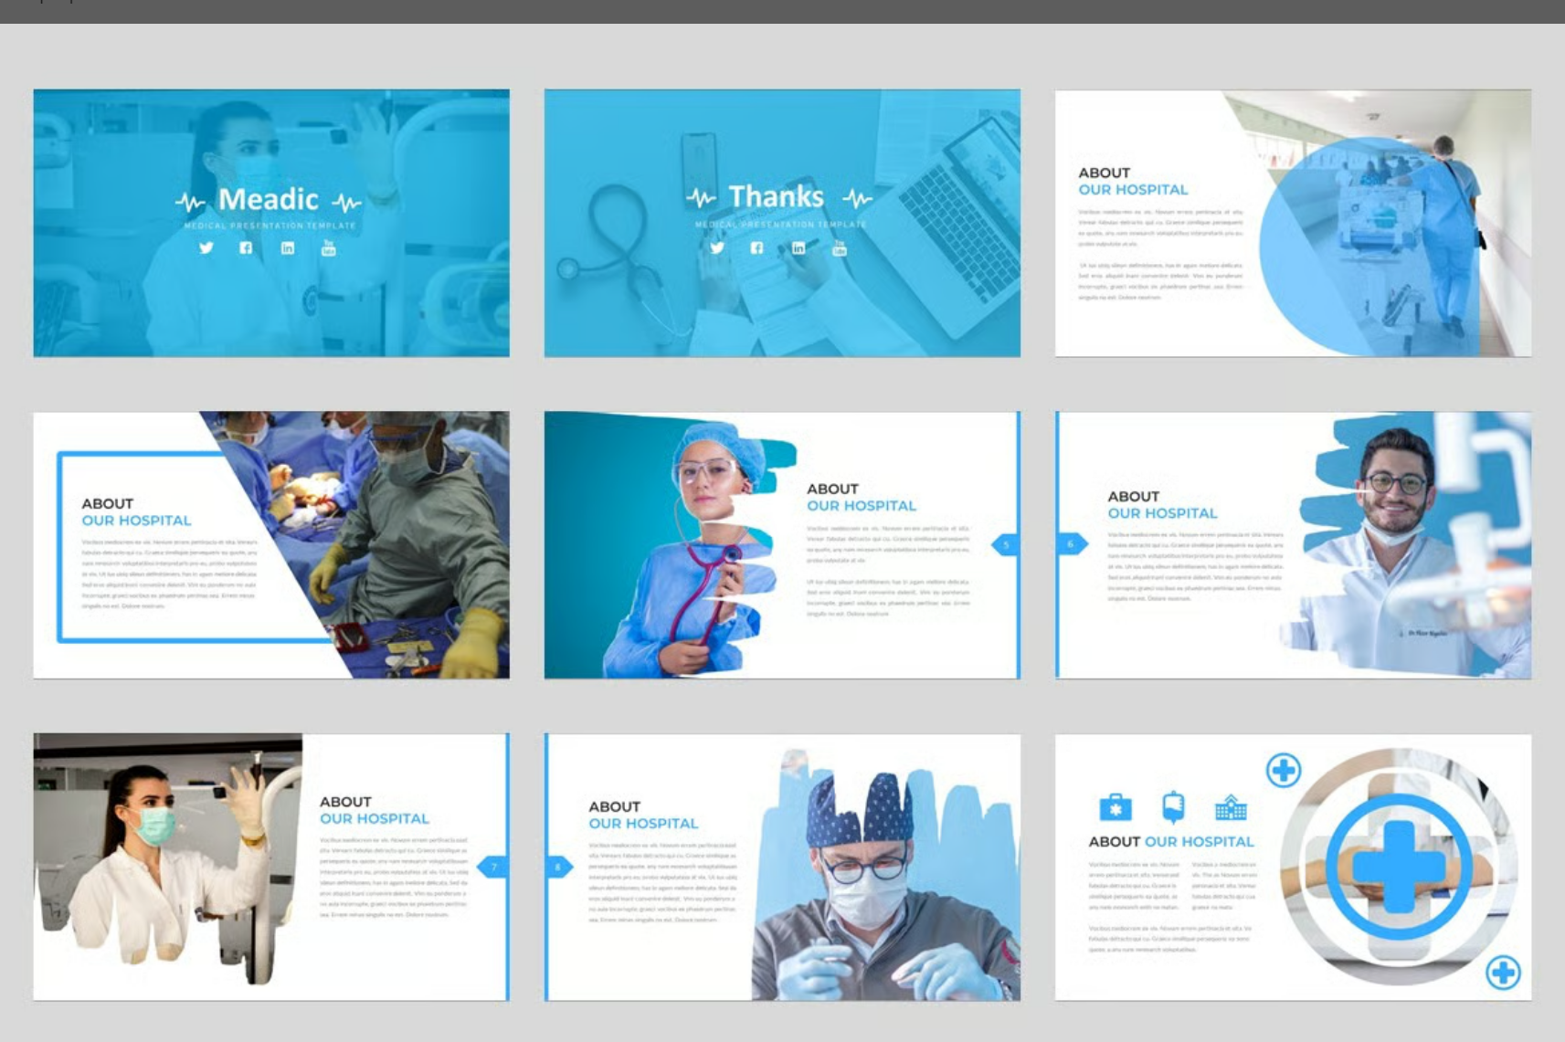The width and height of the screenshot is (1565, 1042).
Task: Click heartbeat icon right of Meadic
Action: (347, 201)
